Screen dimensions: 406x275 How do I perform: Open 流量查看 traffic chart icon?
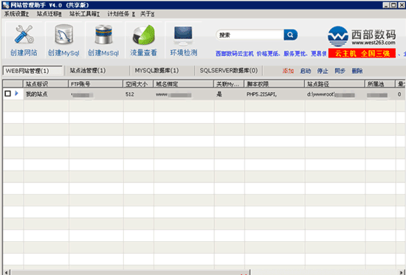tap(143, 35)
